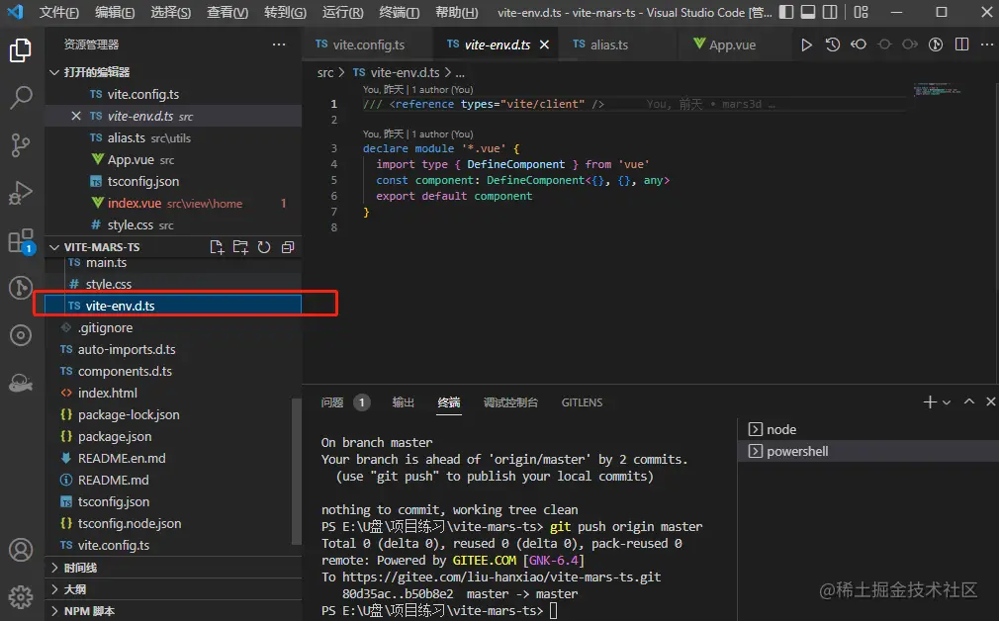Screen dimensions: 999x621
Task: Open tsconfig.json in open editors list
Action: tap(173, 182)
